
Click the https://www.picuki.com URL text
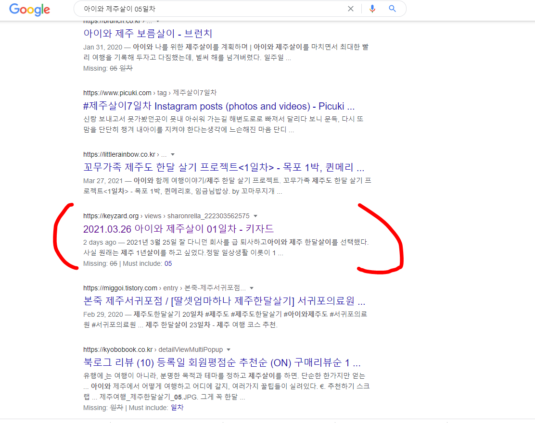[x=117, y=93]
